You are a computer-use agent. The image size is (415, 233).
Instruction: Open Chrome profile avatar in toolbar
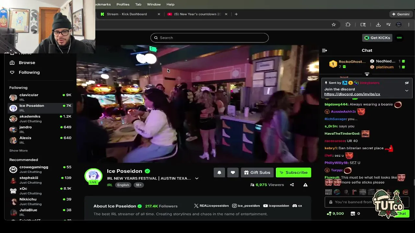point(399,25)
